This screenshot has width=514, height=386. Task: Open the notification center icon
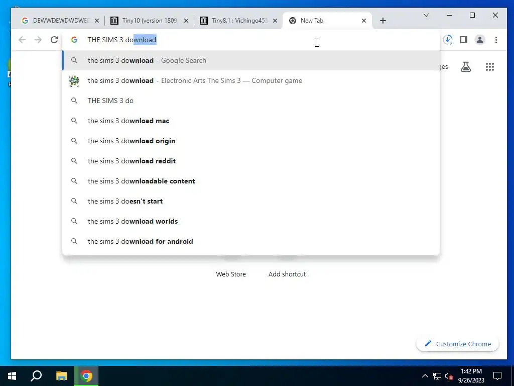coord(497,376)
